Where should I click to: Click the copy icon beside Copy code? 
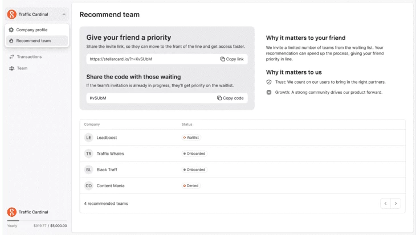[x=219, y=98]
